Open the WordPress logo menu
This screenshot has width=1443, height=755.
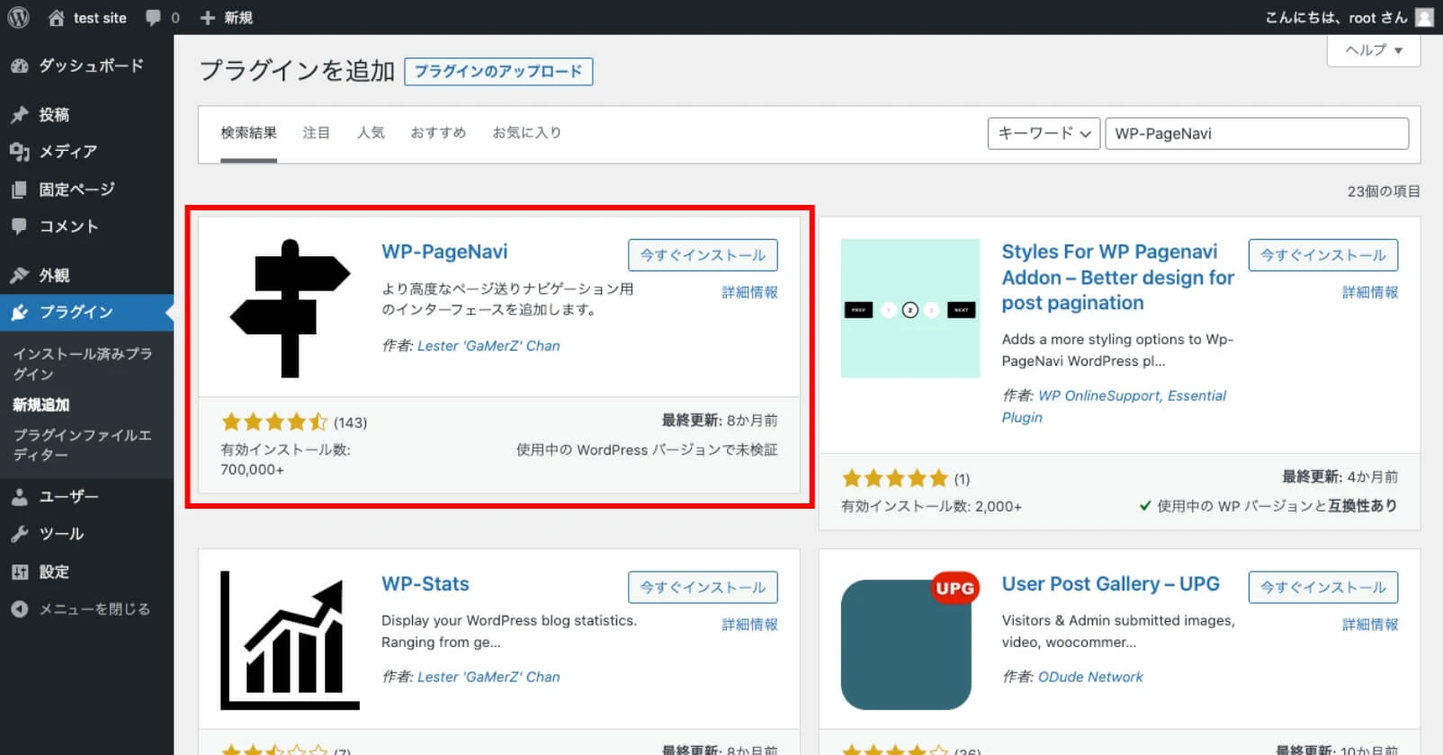[x=18, y=17]
